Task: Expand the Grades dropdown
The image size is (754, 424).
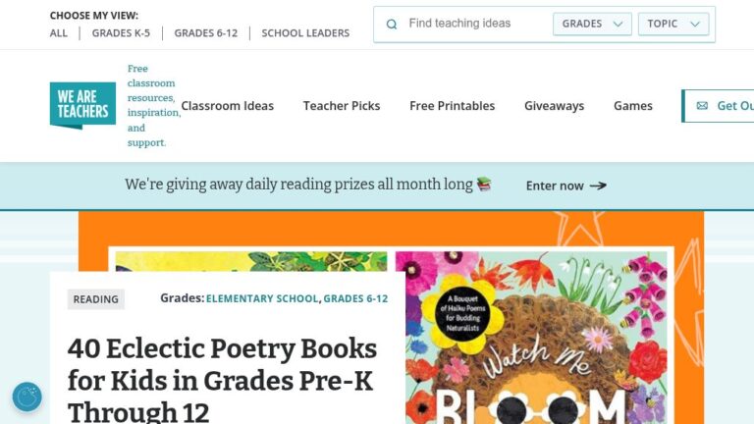Action: click(x=592, y=25)
